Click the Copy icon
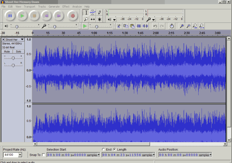 pos(126,26)
